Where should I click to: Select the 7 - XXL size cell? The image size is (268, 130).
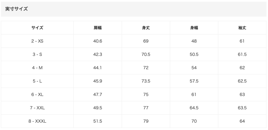pyautogui.click(x=37, y=108)
